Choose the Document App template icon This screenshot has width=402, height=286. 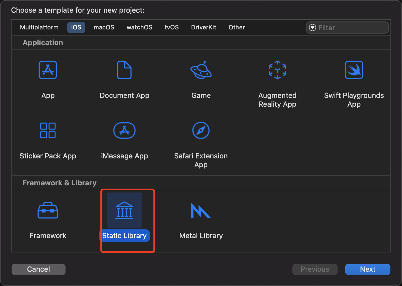point(124,70)
